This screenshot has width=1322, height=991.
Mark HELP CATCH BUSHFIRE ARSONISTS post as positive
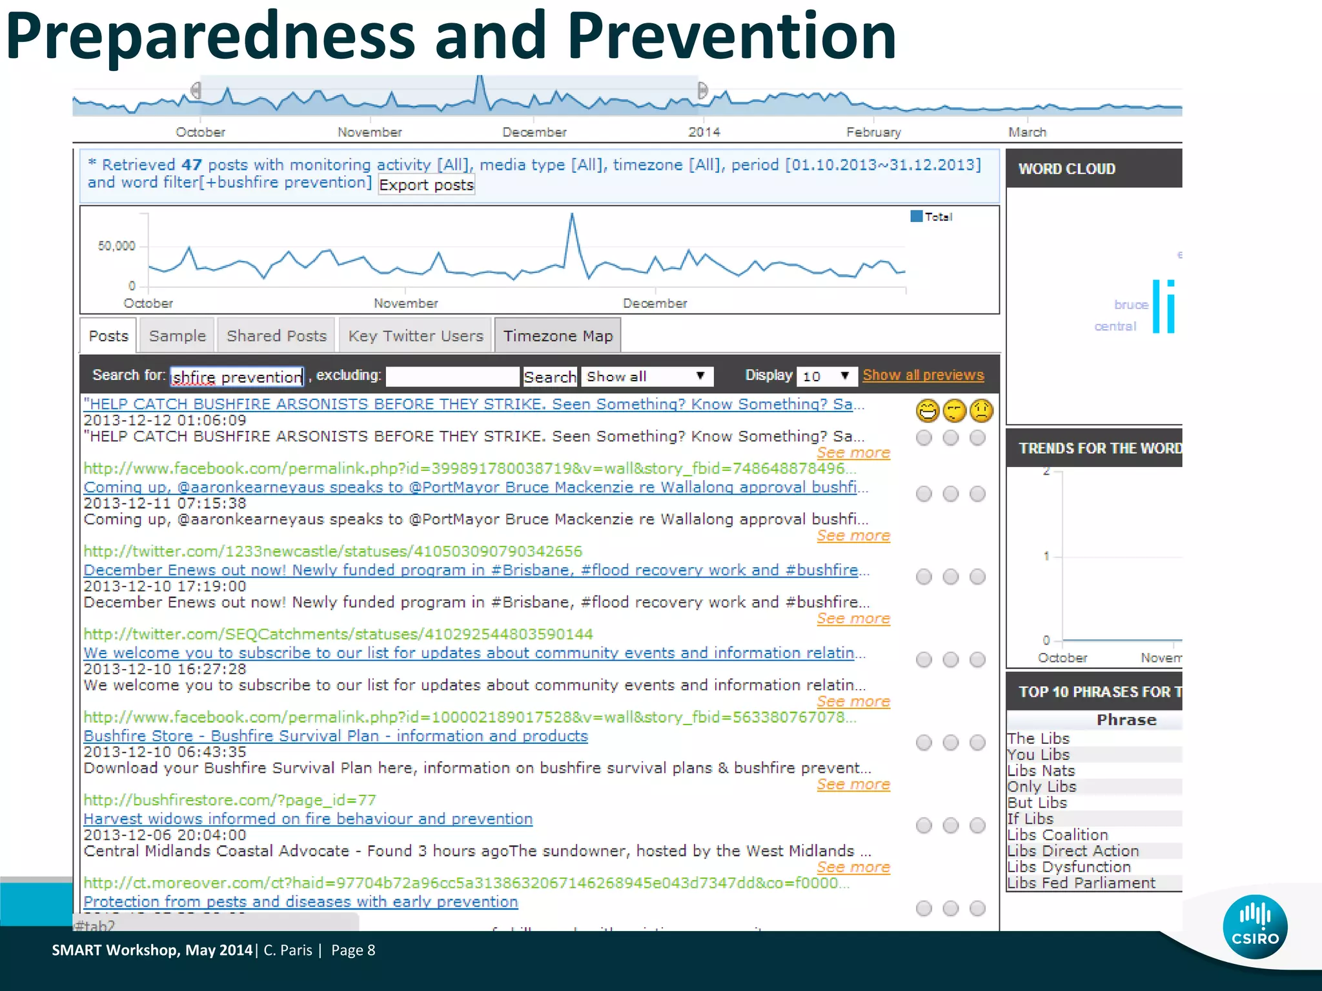point(924,438)
